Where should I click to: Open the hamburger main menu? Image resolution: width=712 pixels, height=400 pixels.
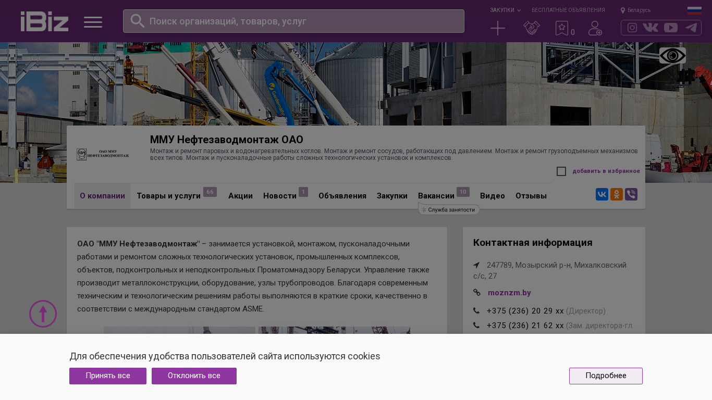93,22
